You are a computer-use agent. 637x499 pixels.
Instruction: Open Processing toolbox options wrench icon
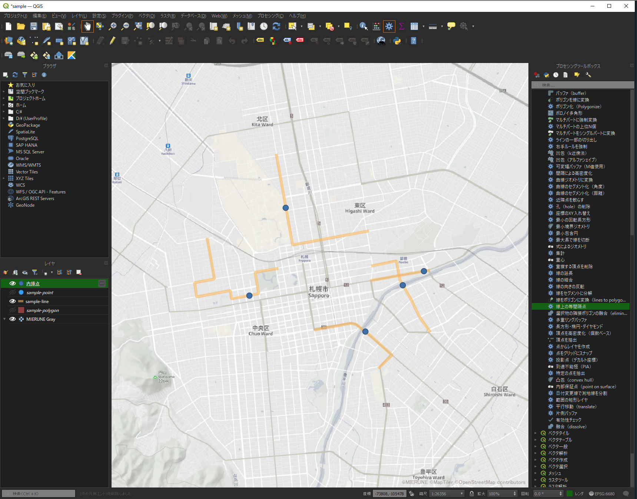coord(588,75)
